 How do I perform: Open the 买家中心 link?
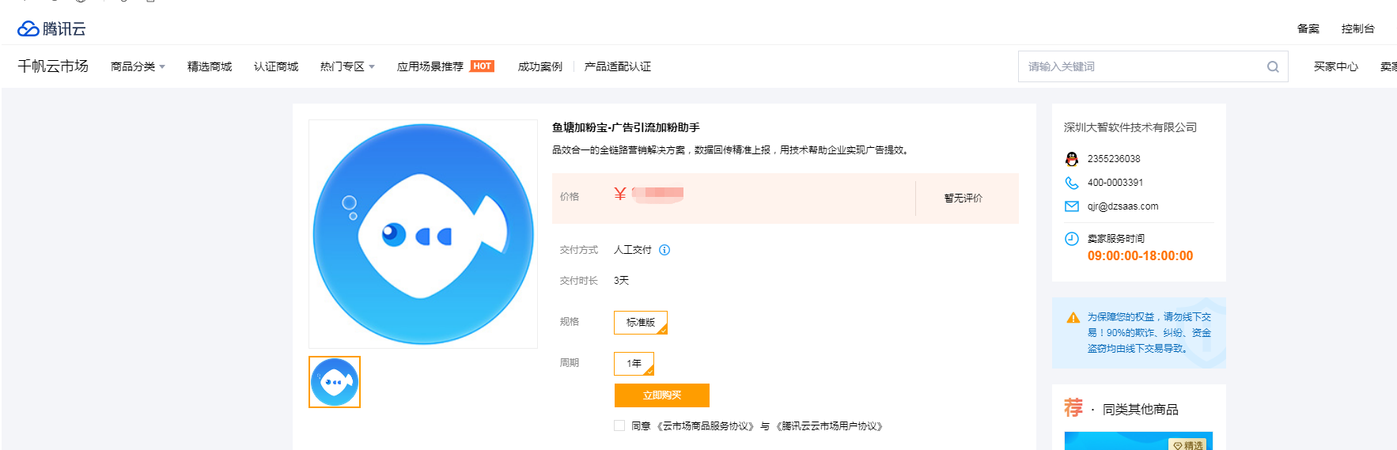[1336, 66]
